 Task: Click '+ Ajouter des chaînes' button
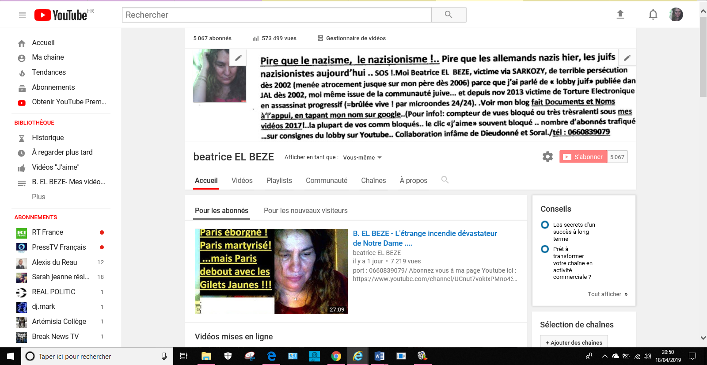574,342
